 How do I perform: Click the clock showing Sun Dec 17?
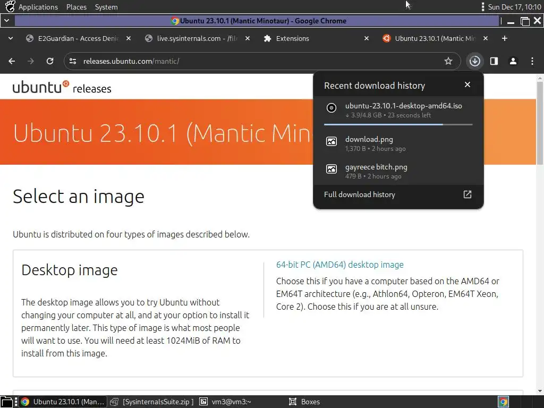point(514,7)
